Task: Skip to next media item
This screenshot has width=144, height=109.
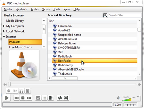Action: coord(29,98)
